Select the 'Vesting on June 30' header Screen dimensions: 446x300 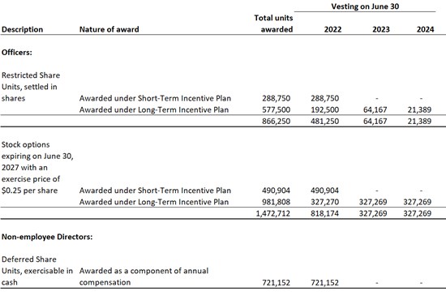365,6
